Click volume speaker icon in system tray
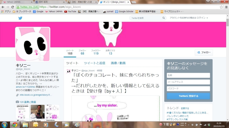The image size is (229, 128). 193,125
